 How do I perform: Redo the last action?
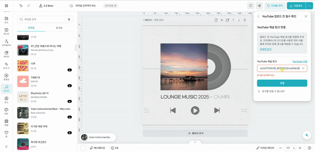28,6
